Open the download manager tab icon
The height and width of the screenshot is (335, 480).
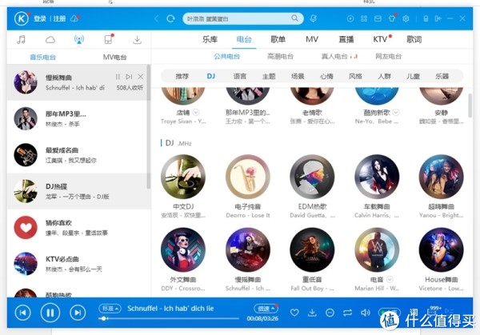point(137,39)
